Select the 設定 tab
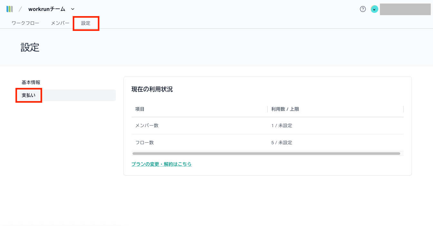This screenshot has height=226, width=433. tap(86, 23)
